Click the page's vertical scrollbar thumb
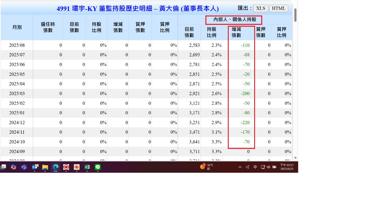371x206 pixels. [295, 15]
